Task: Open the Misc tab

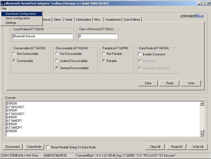Action: pyautogui.click(x=97, y=20)
